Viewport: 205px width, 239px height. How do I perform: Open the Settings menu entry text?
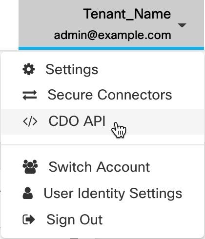[x=72, y=70]
